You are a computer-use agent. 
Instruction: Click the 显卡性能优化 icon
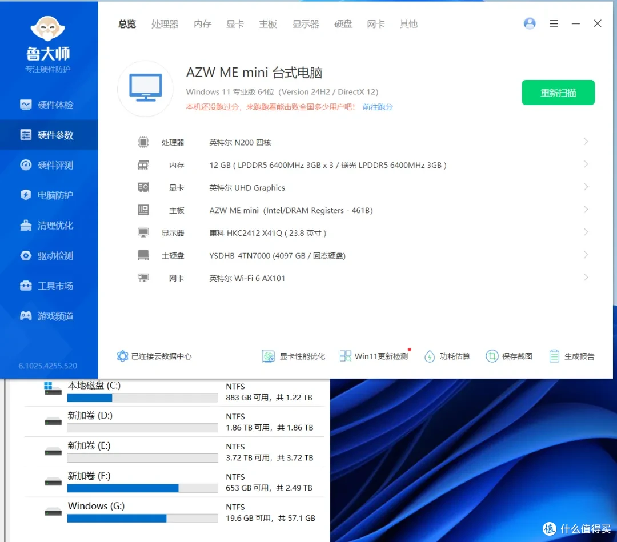[269, 356]
